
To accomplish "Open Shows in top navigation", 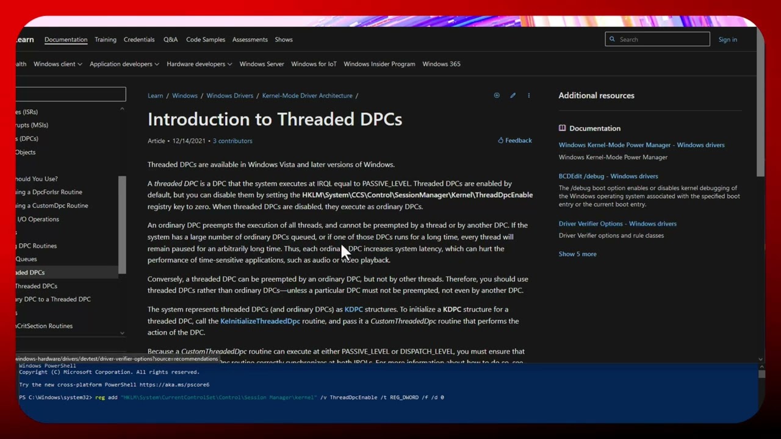I will tap(284, 40).
